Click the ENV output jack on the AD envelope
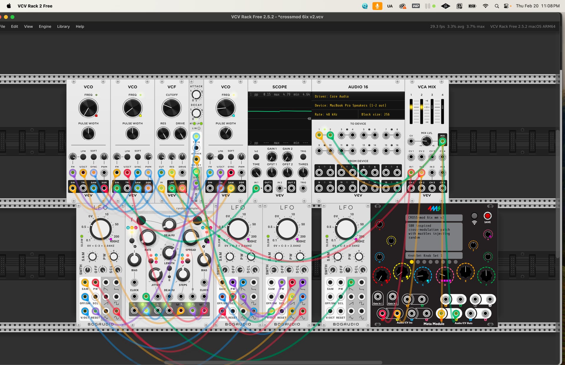 [x=196, y=172]
